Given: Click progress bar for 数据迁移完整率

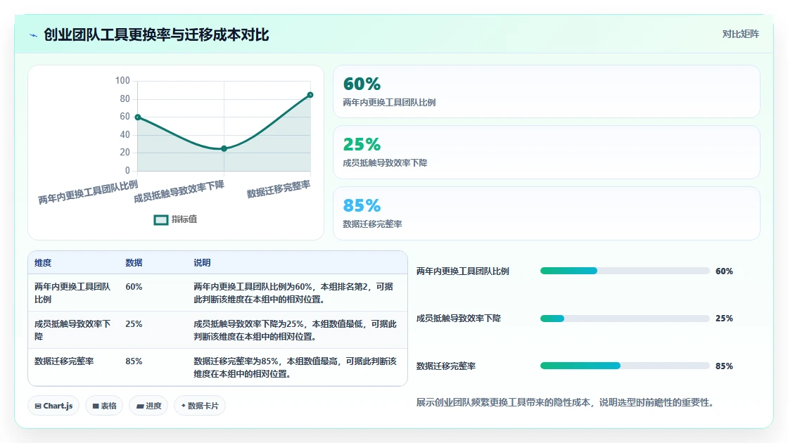Looking at the screenshot, I should tap(625, 366).
